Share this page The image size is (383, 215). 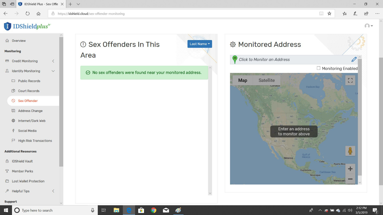tap(366, 14)
